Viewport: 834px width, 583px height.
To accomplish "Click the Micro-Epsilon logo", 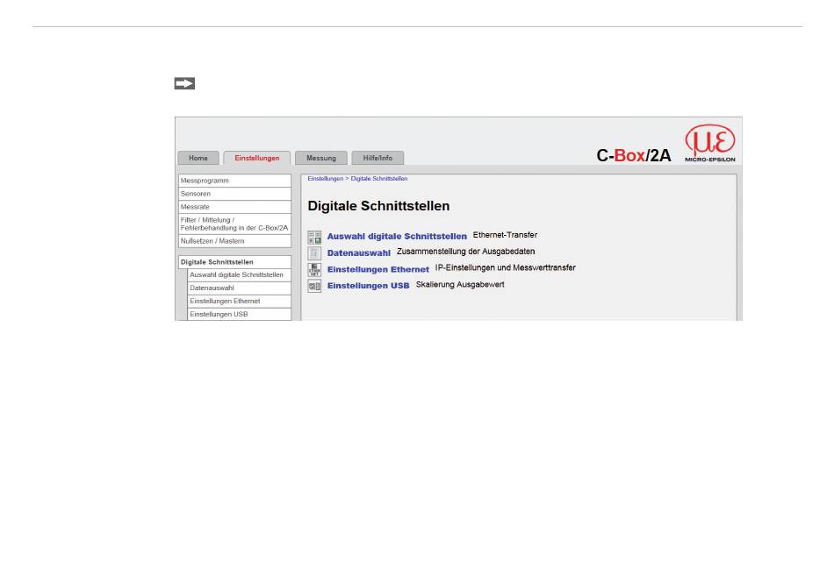I will click(710, 144).
